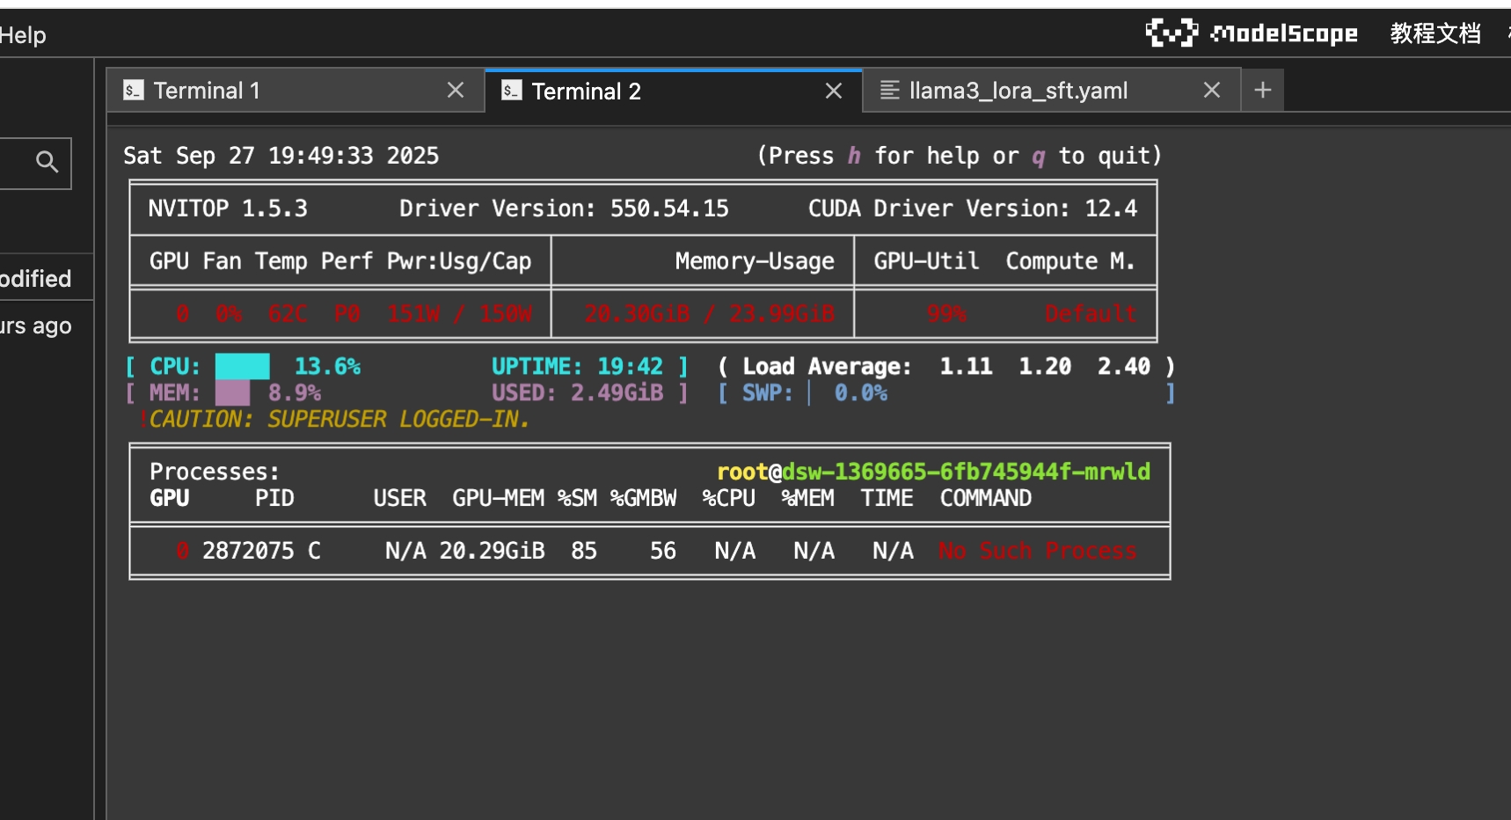Viewport: 1511px width, 820px height.
Task: Click the cyan CPU usage bar
Action: click(242, 366)
